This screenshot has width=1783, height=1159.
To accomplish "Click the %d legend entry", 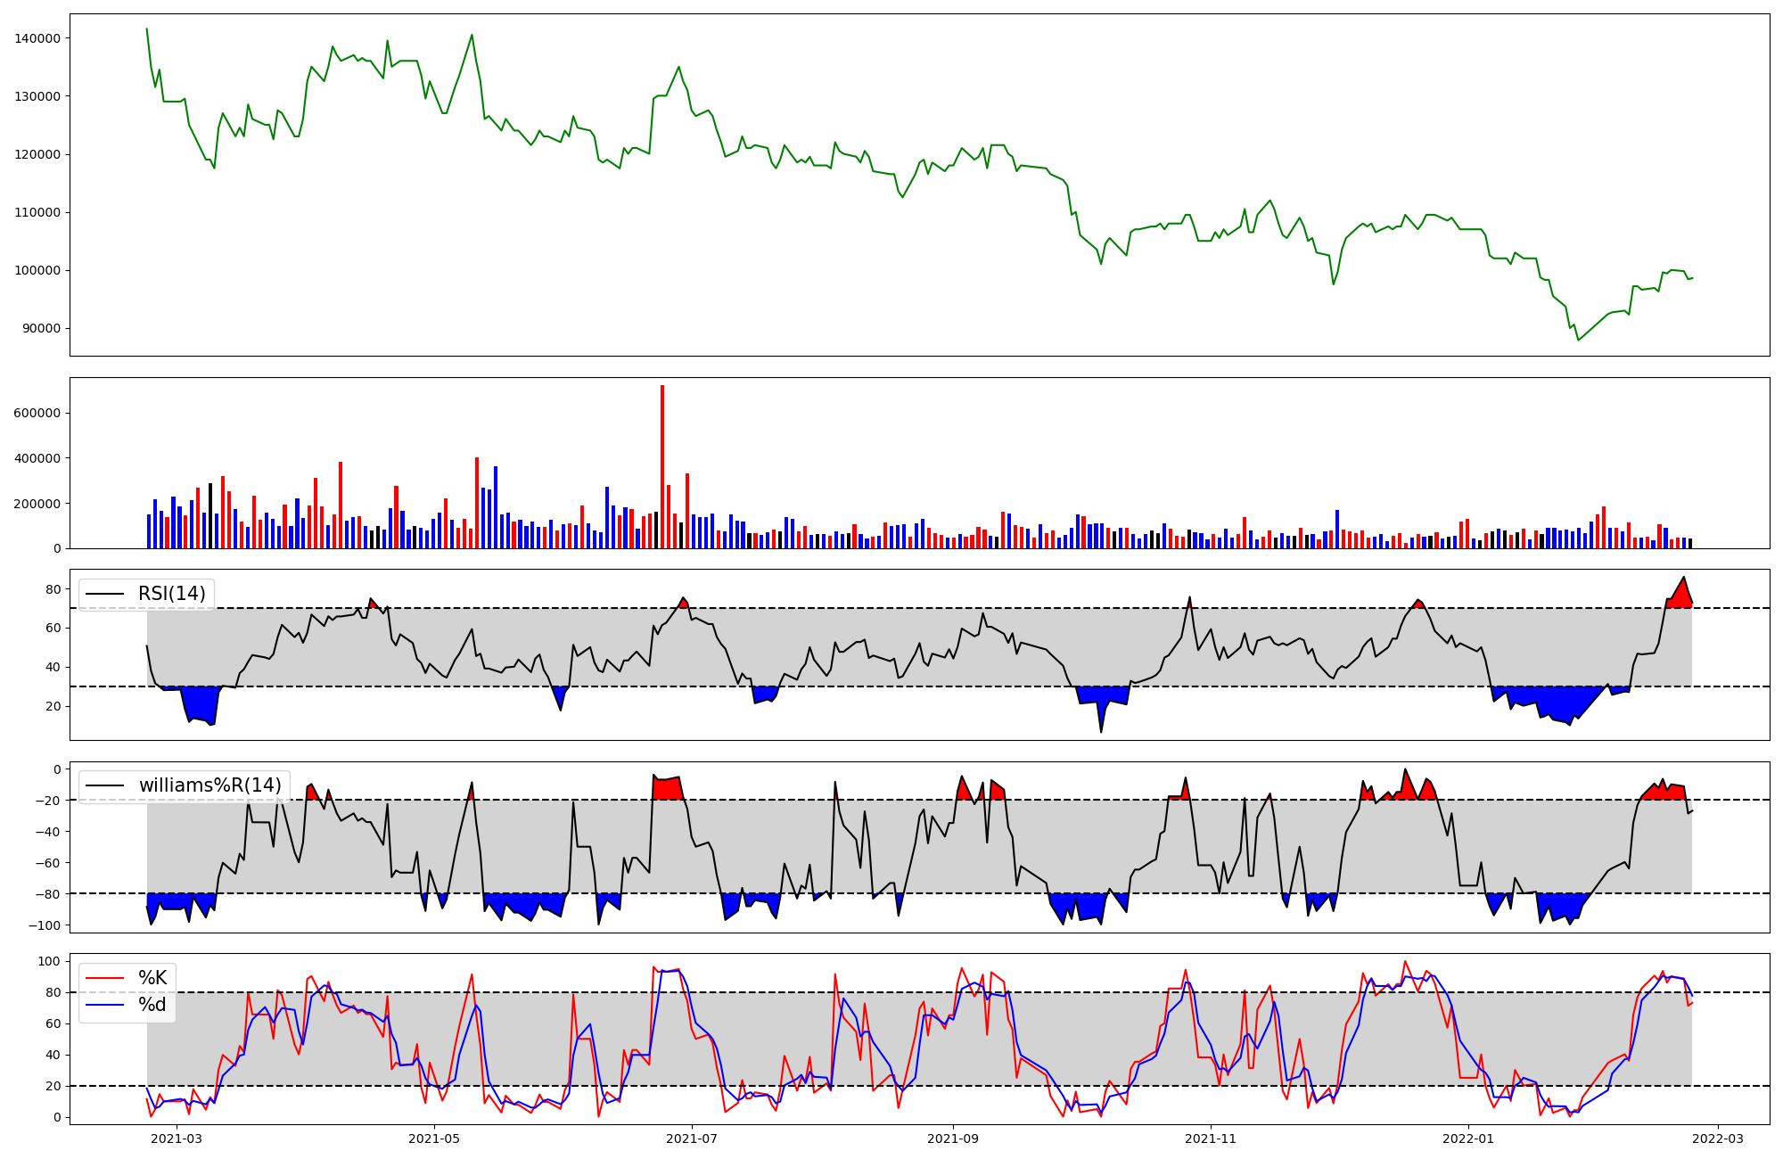I will point(152,1005).
